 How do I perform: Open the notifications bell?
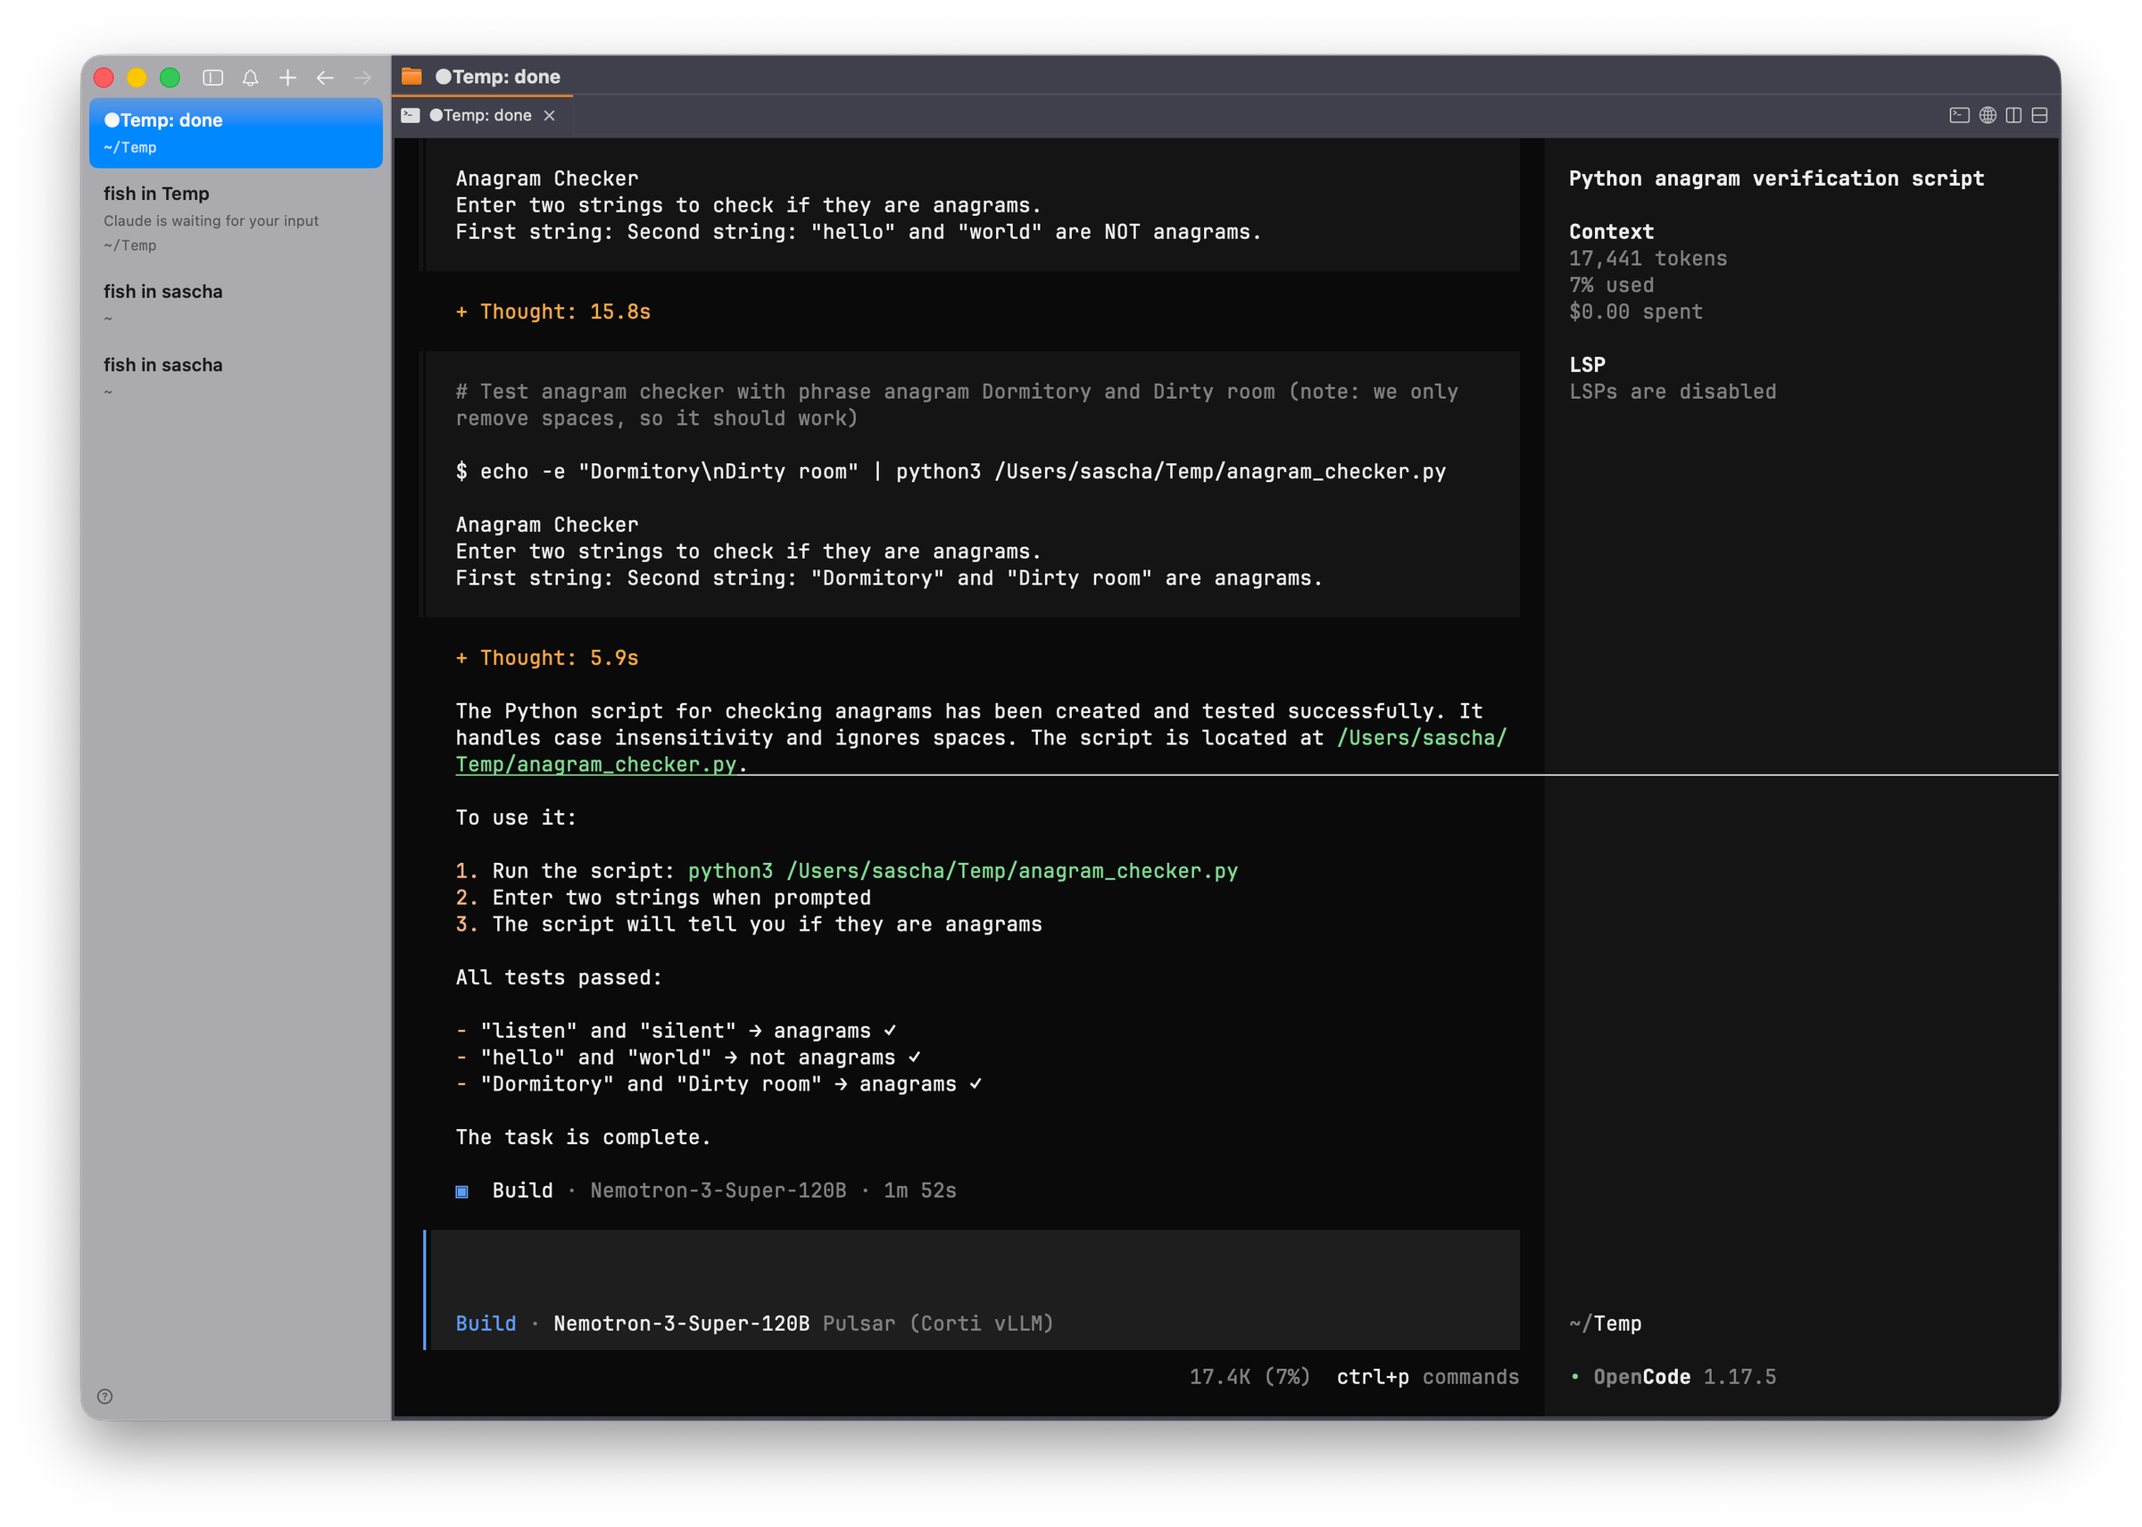(250, 78)
